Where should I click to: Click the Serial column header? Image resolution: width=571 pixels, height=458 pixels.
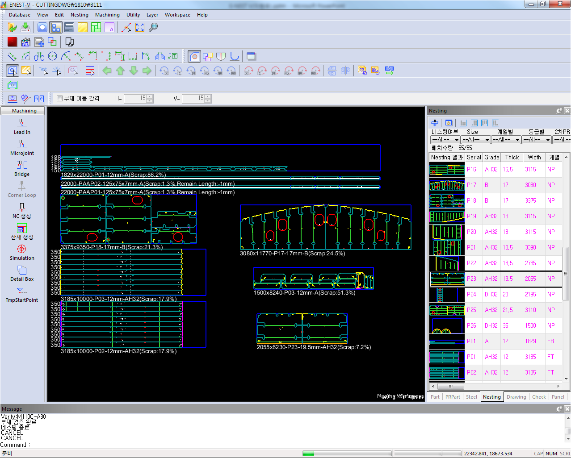coord(474,157)
